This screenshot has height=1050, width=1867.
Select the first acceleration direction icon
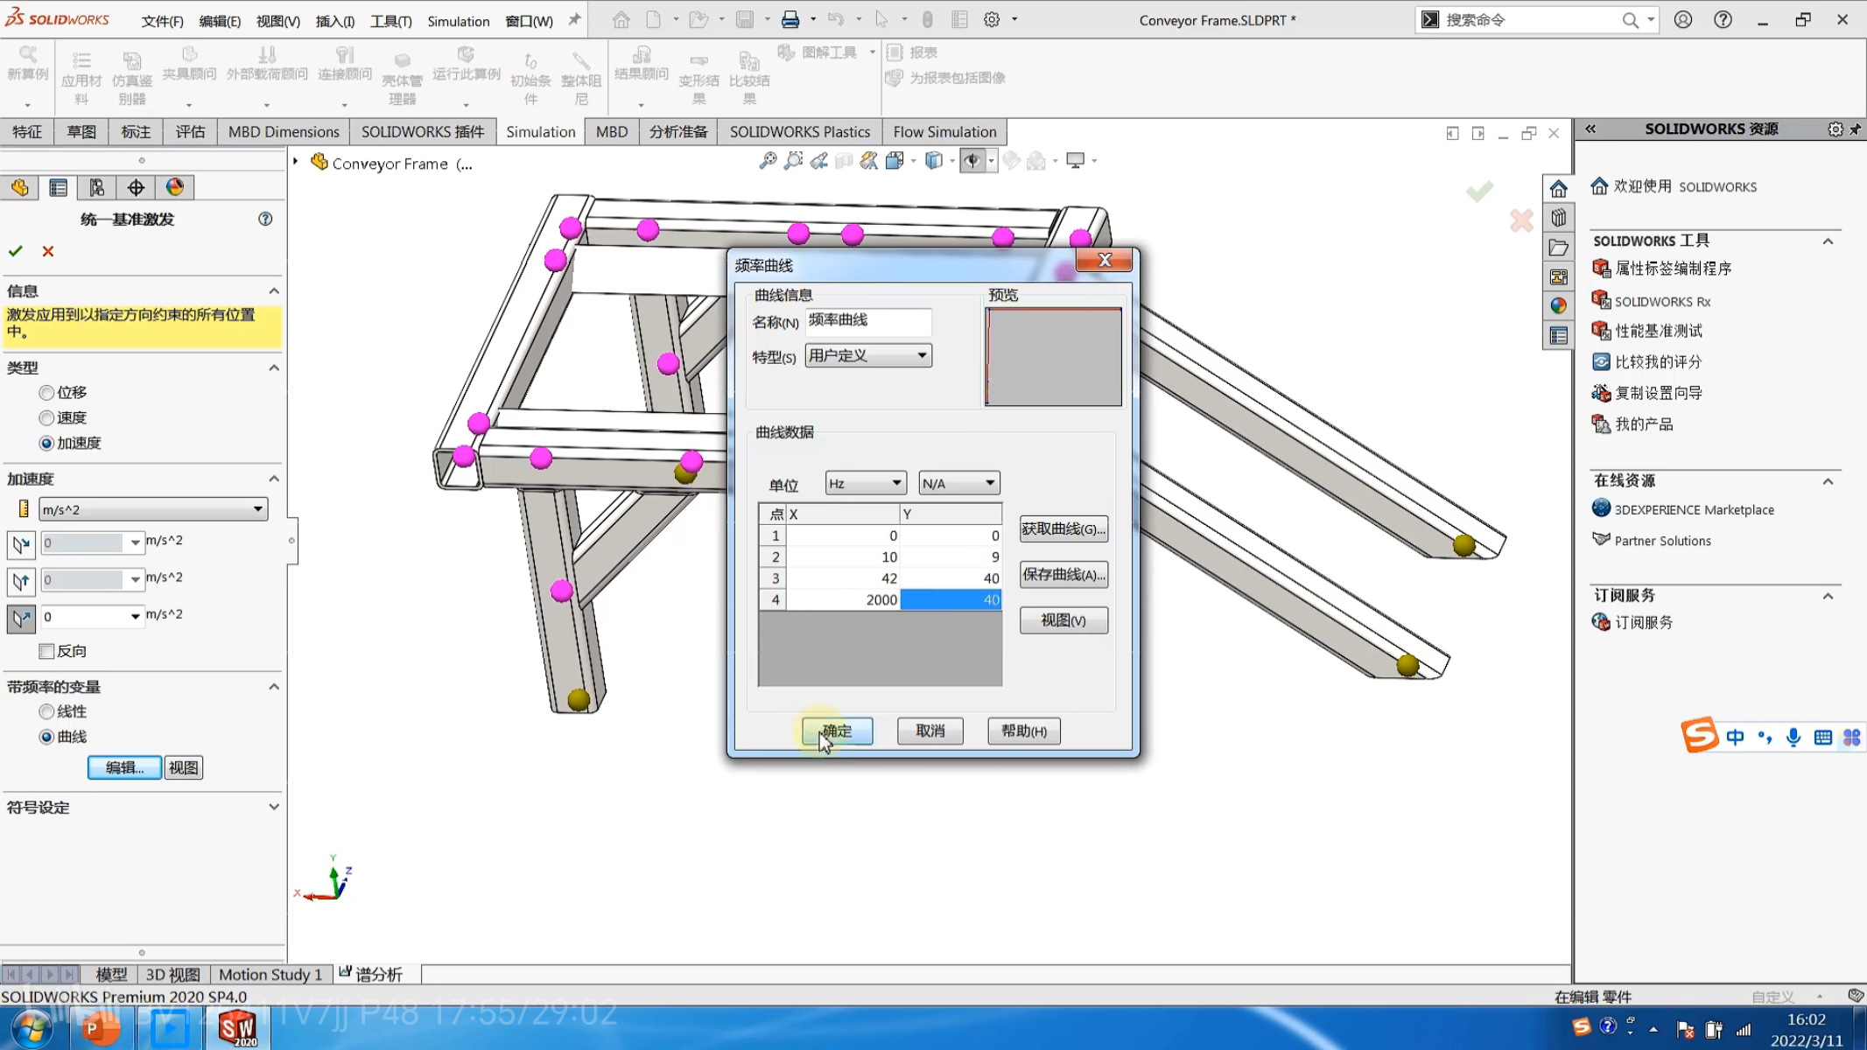click(21, 543)
